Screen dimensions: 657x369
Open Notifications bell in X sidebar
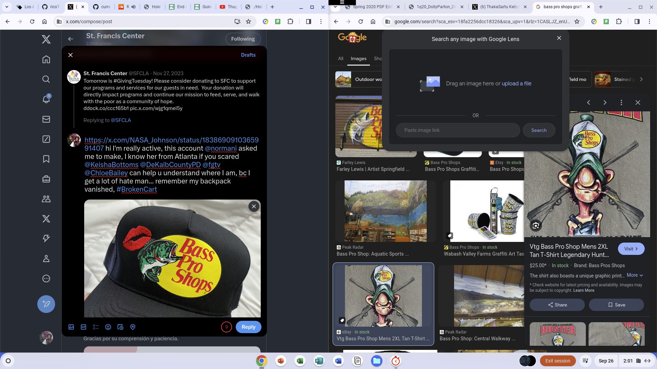pos(46,99)
